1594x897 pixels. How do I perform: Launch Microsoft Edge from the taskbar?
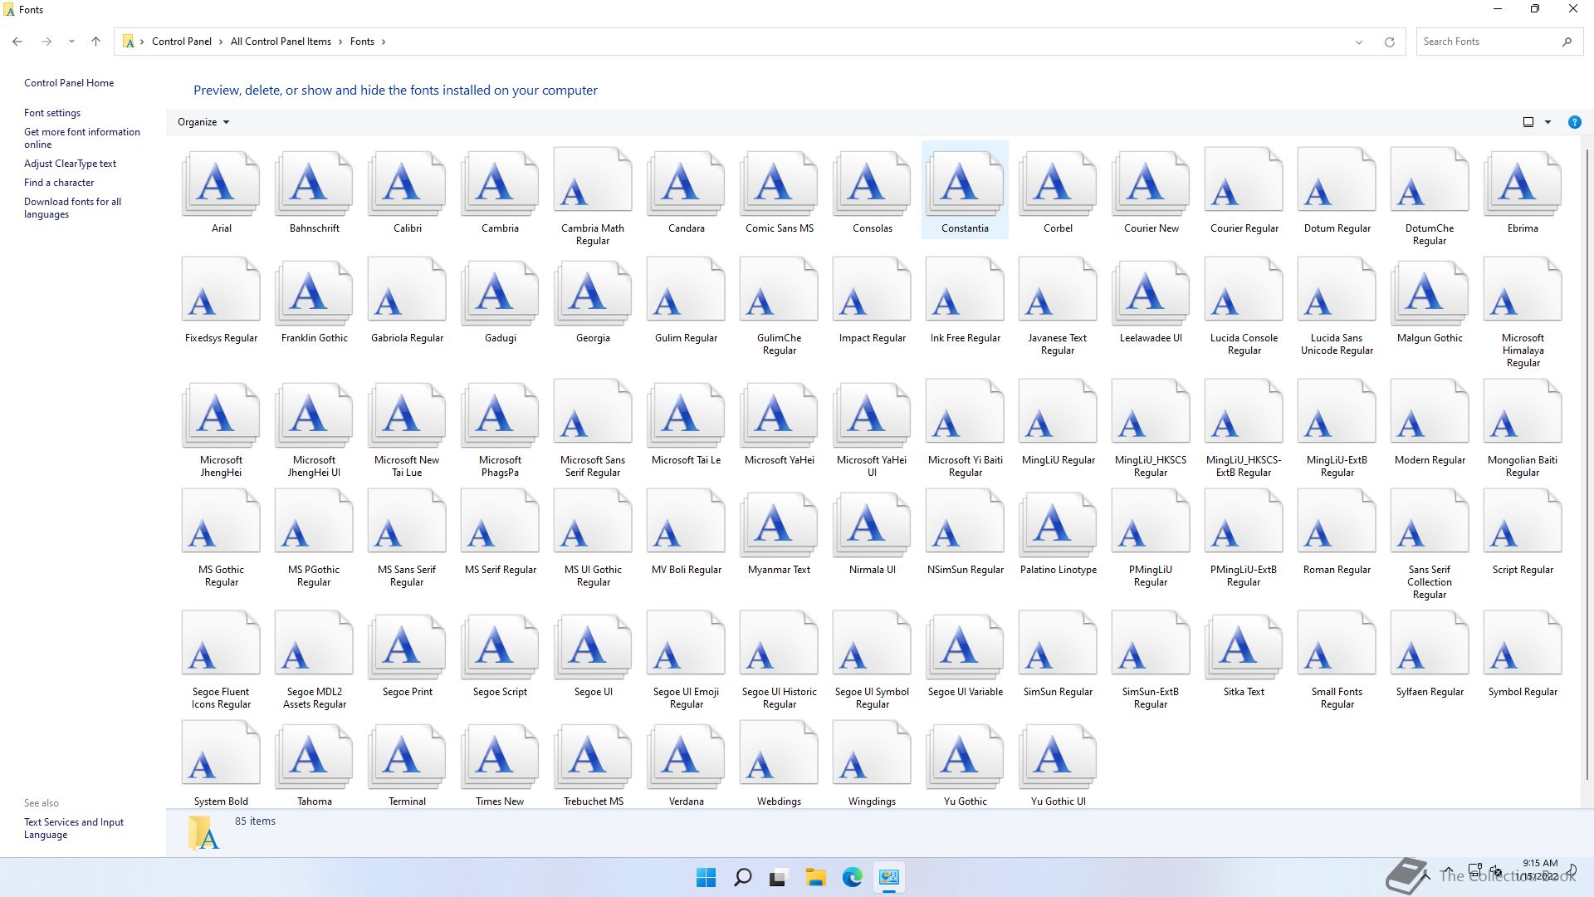852,877
